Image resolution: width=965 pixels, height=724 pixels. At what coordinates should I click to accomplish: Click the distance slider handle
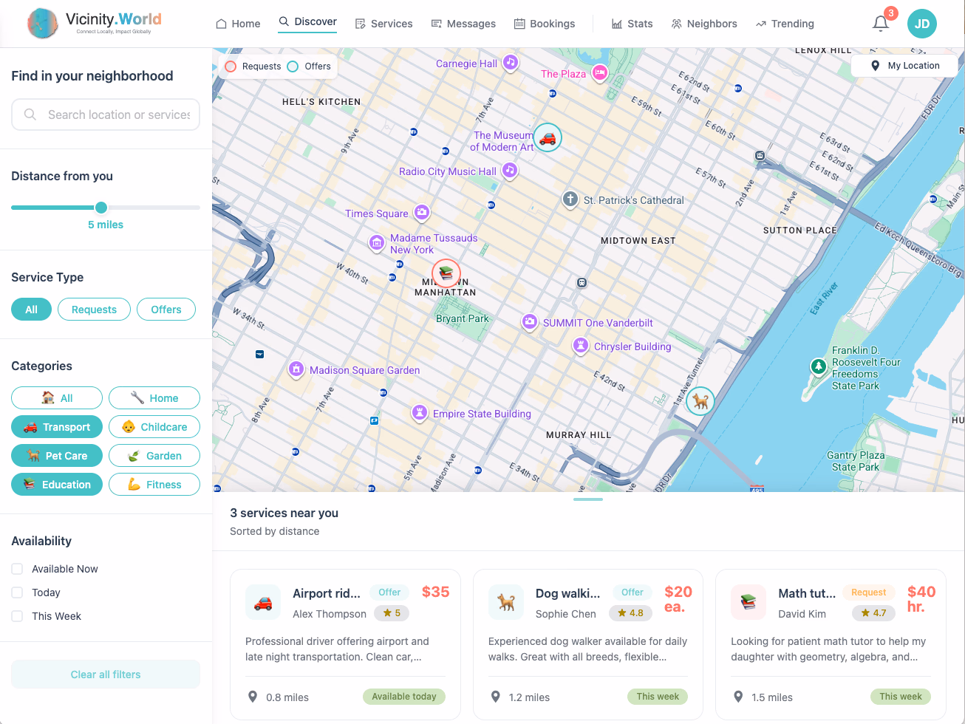101,208
